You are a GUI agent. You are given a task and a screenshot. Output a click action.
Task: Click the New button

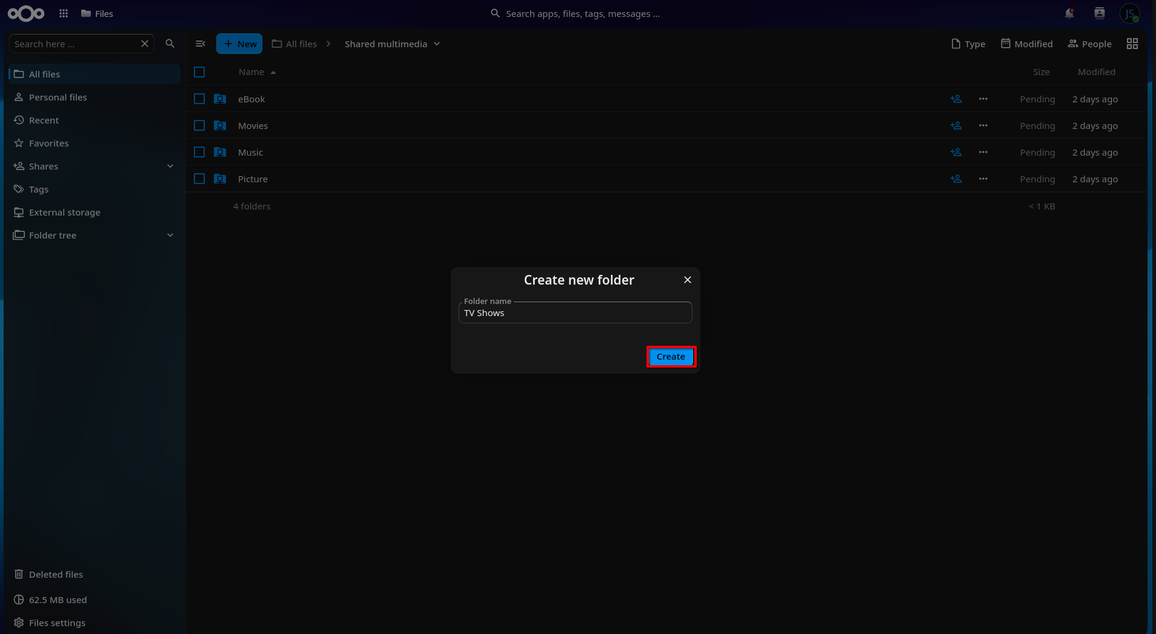(239, 44)
